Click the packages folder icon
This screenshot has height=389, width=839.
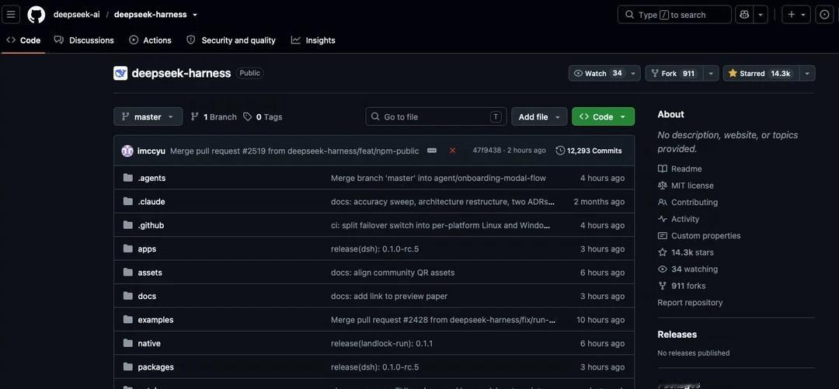(128, 366)
